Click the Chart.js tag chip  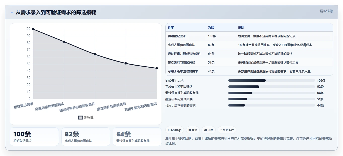[174, 130]
